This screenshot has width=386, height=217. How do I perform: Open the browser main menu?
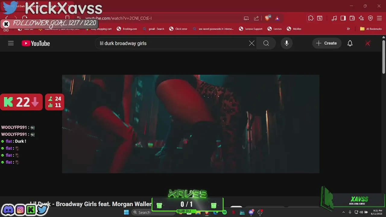click(x=379, y=18)
